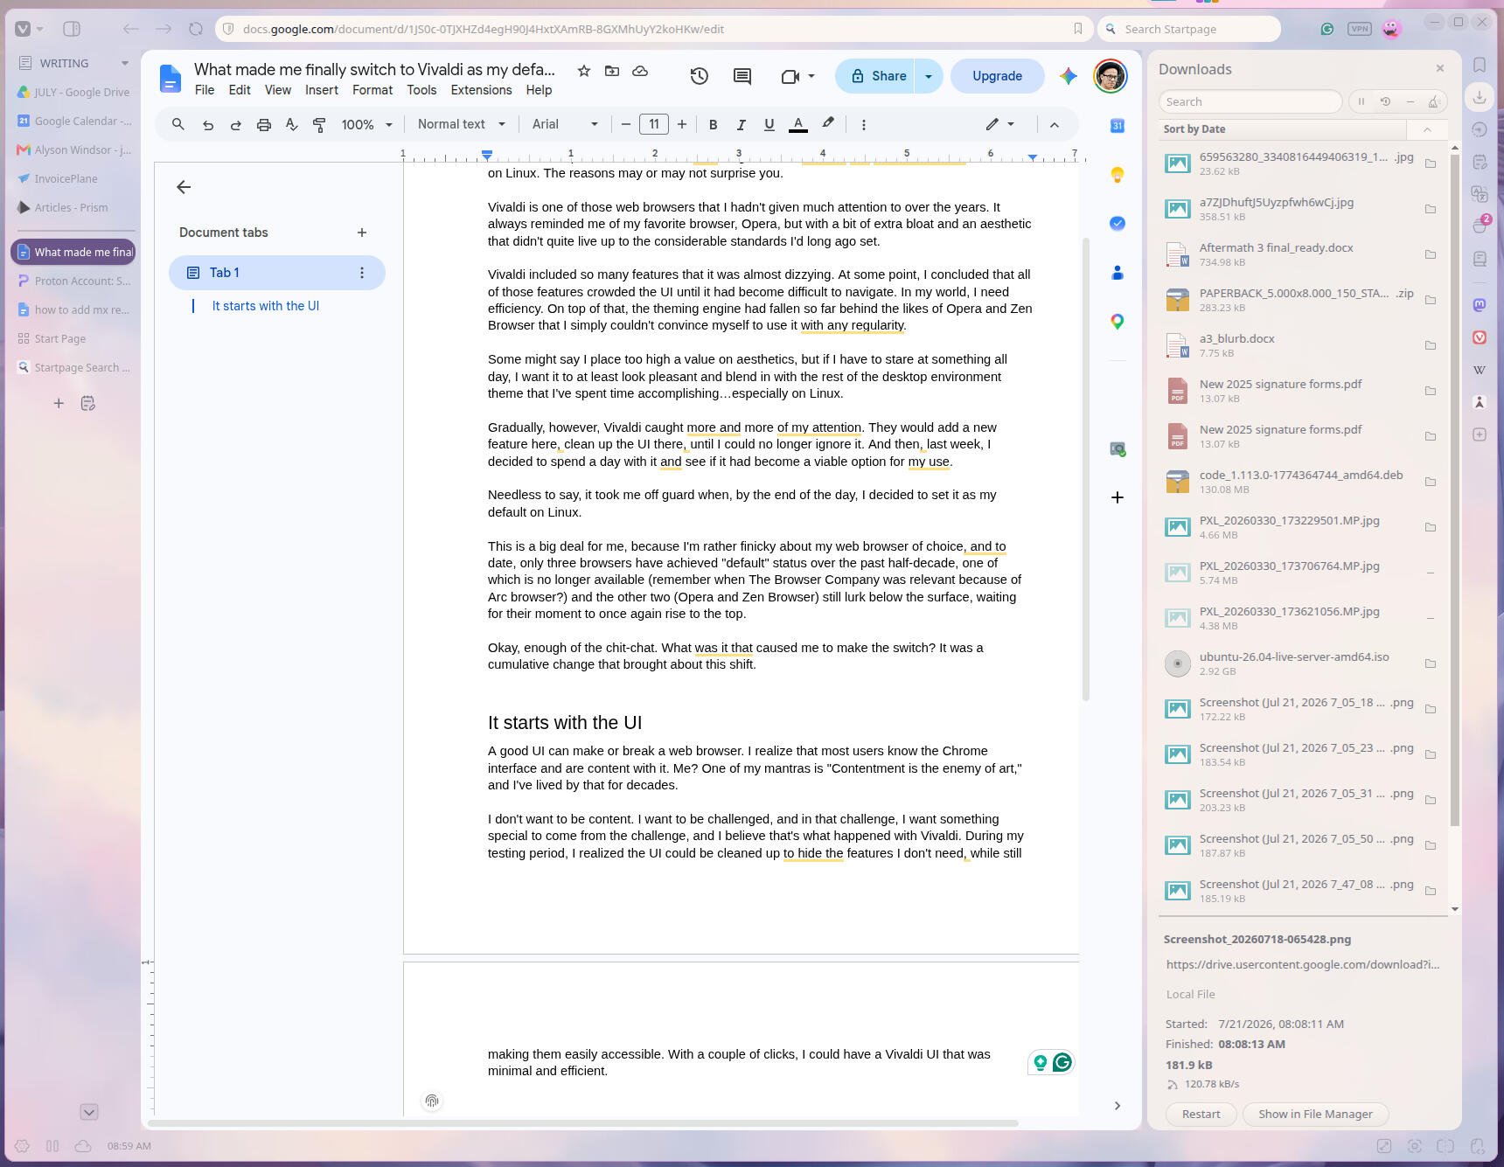Screen dimensions: 1504x1167
Task: Select Tab 1 in document tabs
Action: point(276,273)
